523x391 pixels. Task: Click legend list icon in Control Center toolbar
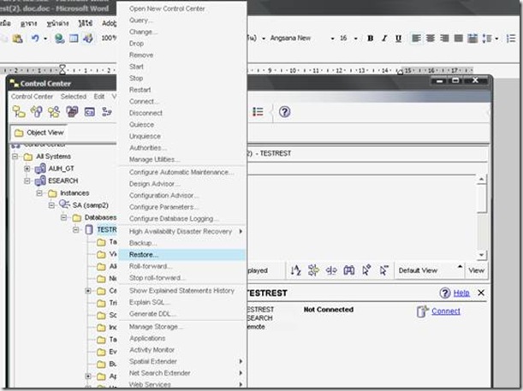tap(258, 112)
